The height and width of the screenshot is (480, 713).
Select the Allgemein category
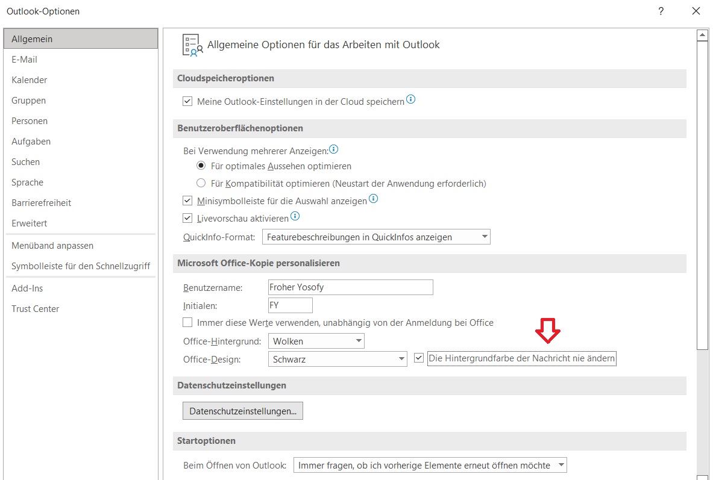point(81,39)
